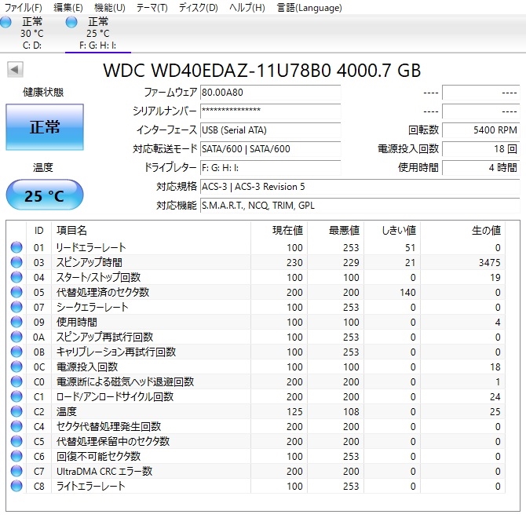Click the 項目名 column header
Viewport: 526px width, 518px height.
pyautogui.click(x=151, y=230)
